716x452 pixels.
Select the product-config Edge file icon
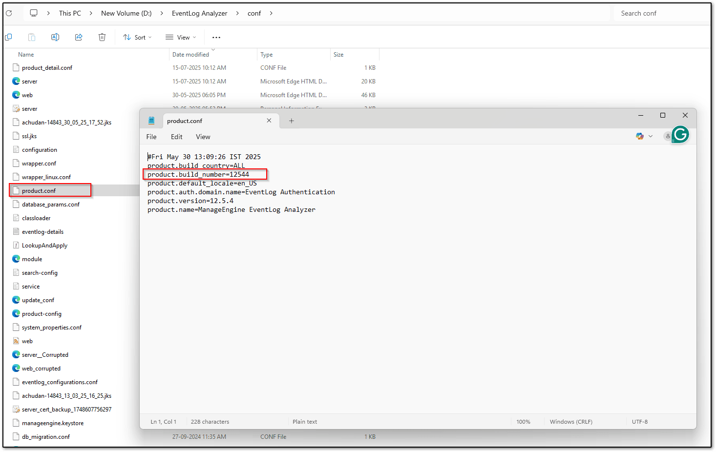[16, 314]
